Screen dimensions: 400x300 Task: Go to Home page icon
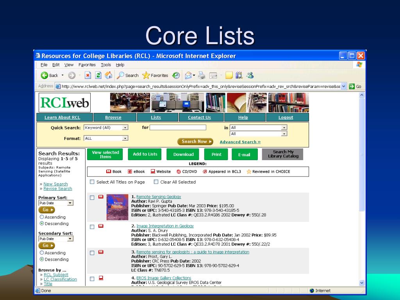(109, 75)
